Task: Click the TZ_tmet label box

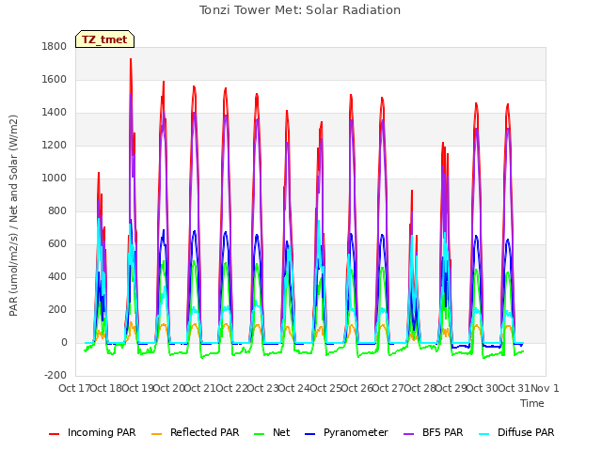Action: (x=104, y=39)
